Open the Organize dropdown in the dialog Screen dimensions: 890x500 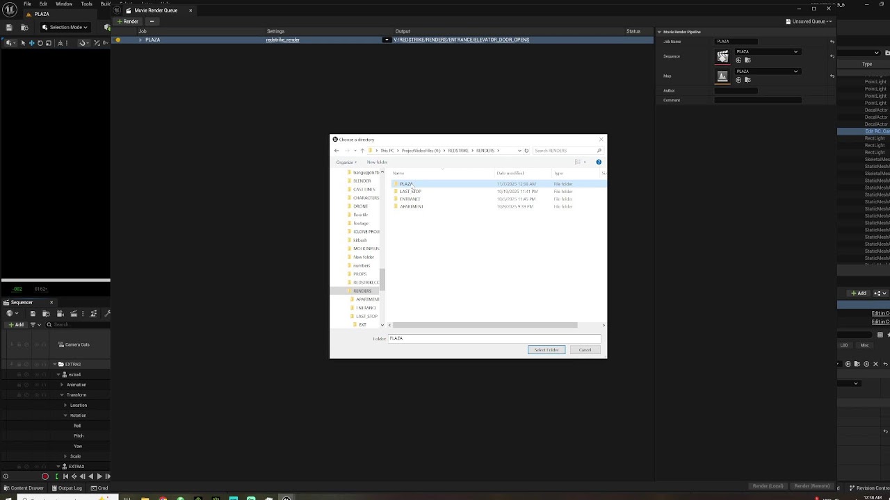pos(346,162)
